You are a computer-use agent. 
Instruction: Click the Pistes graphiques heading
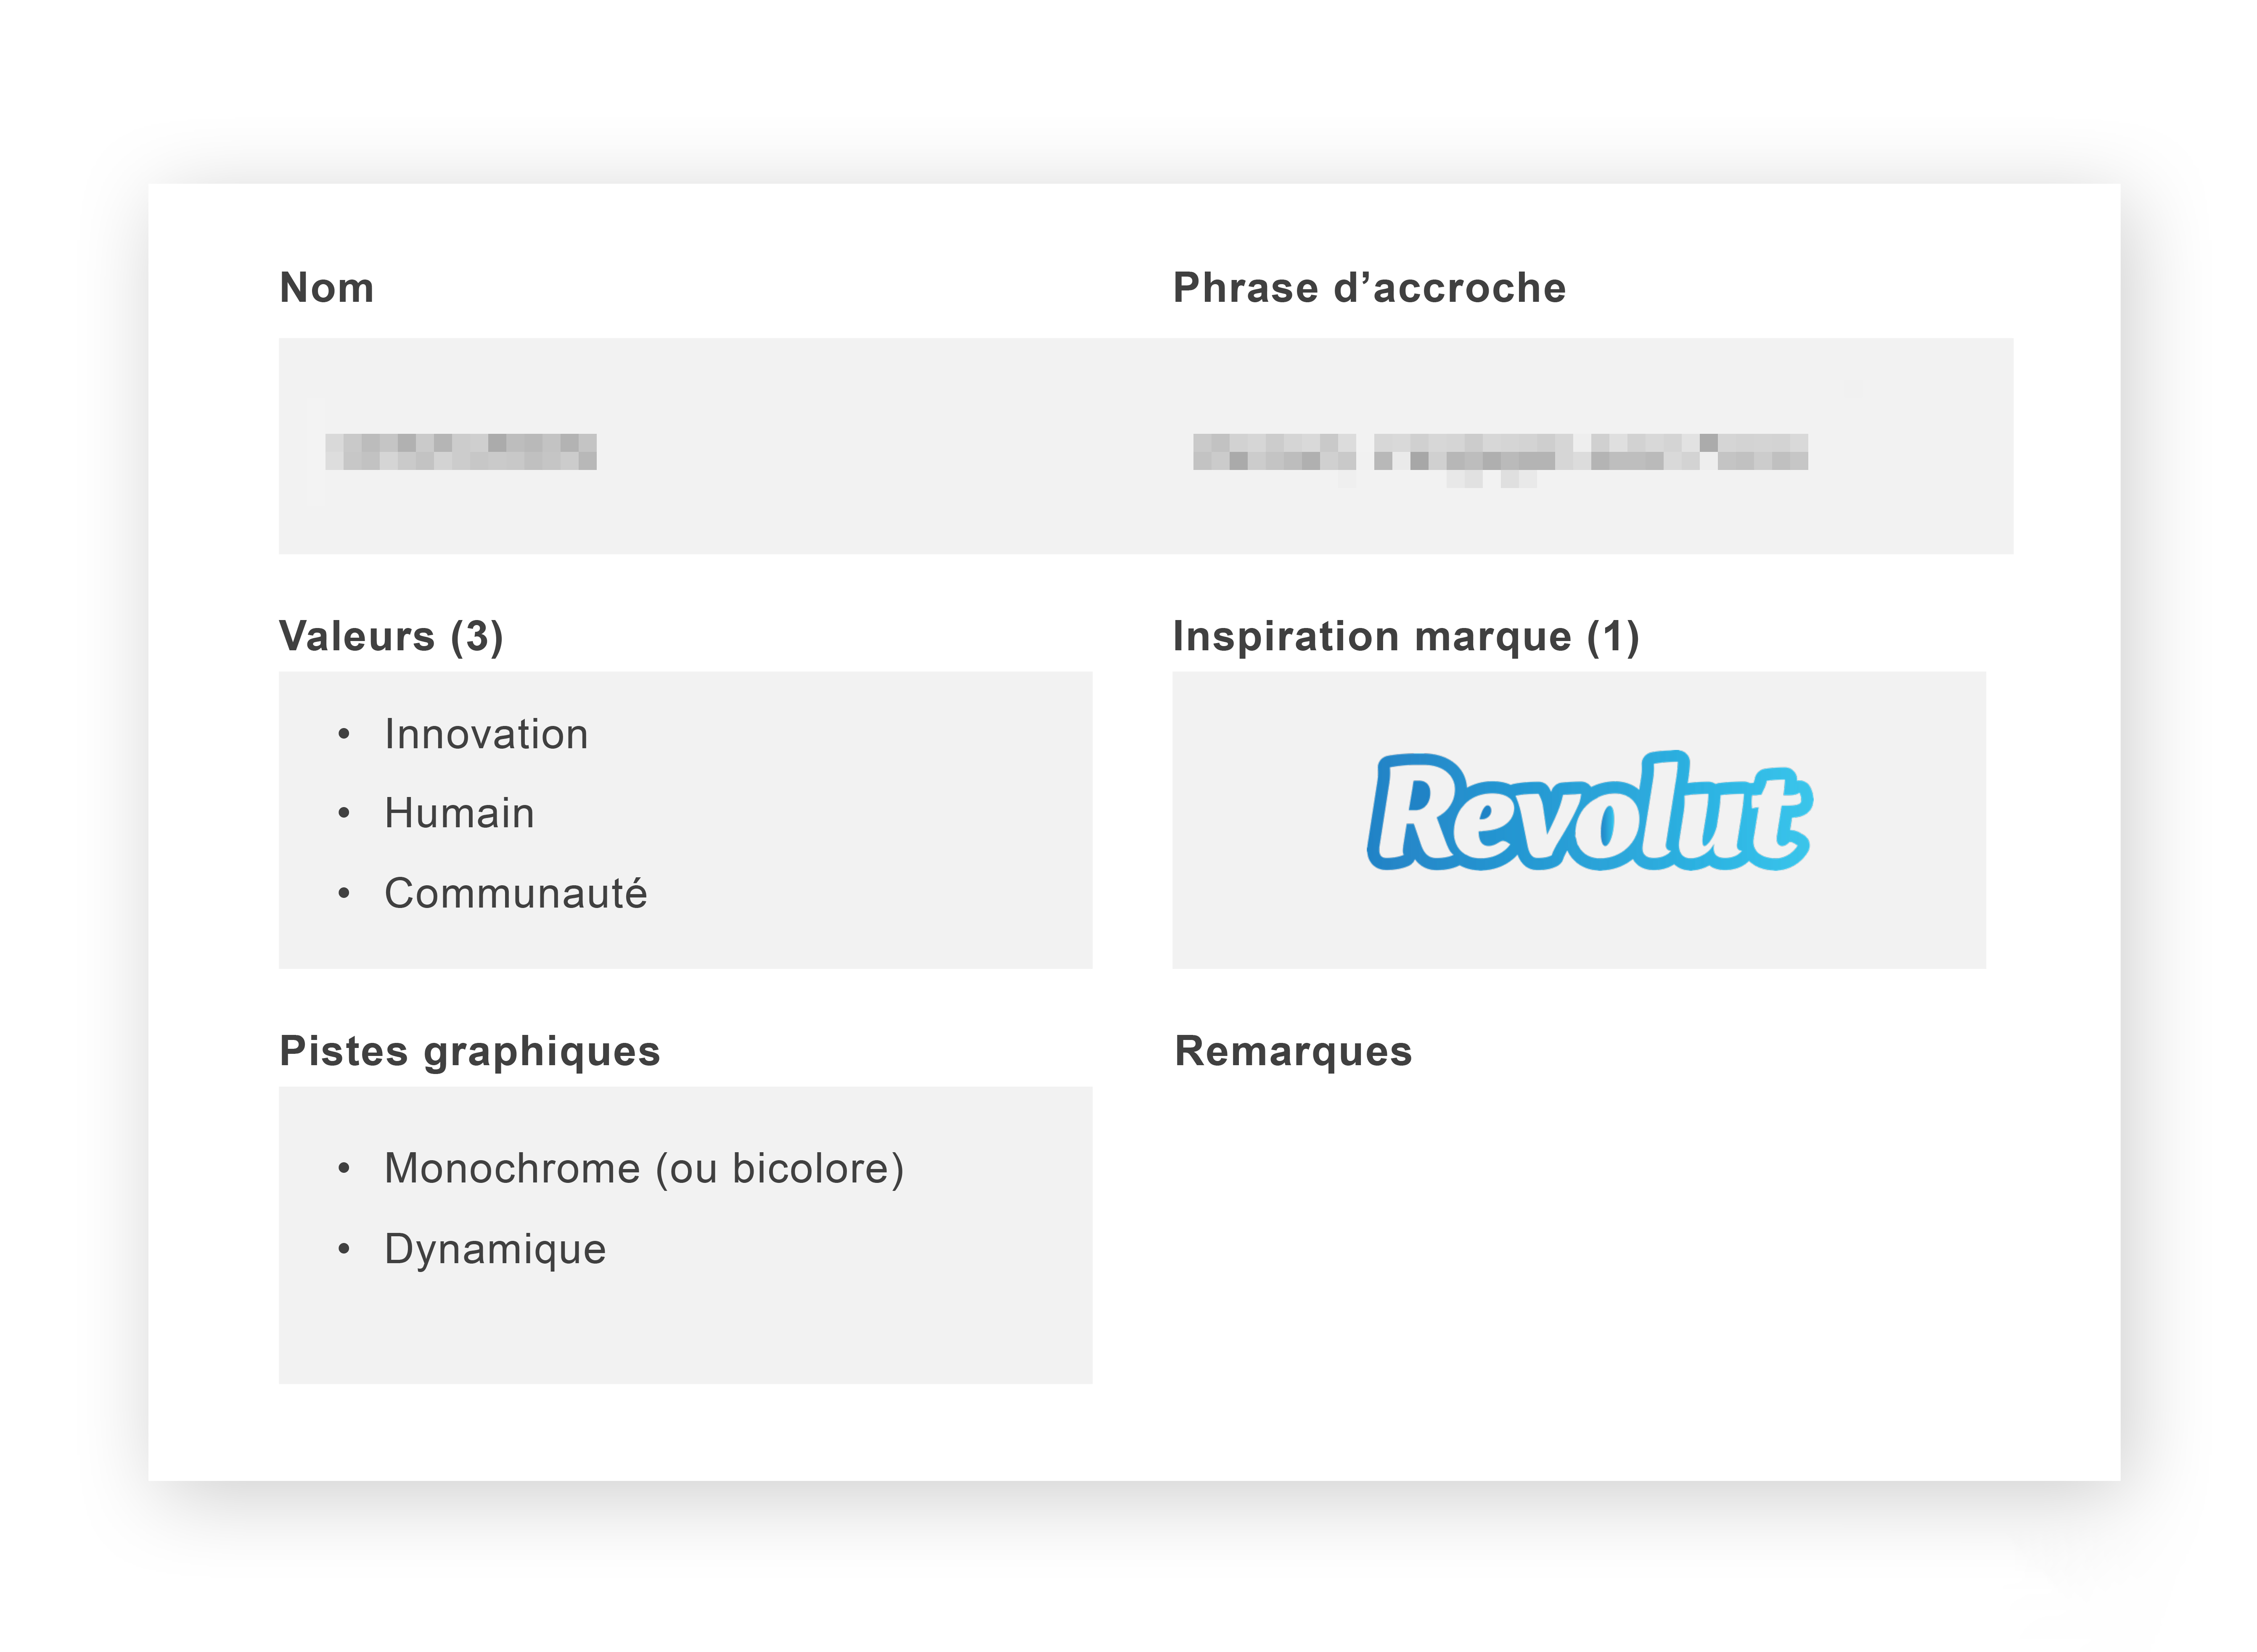470,1052
